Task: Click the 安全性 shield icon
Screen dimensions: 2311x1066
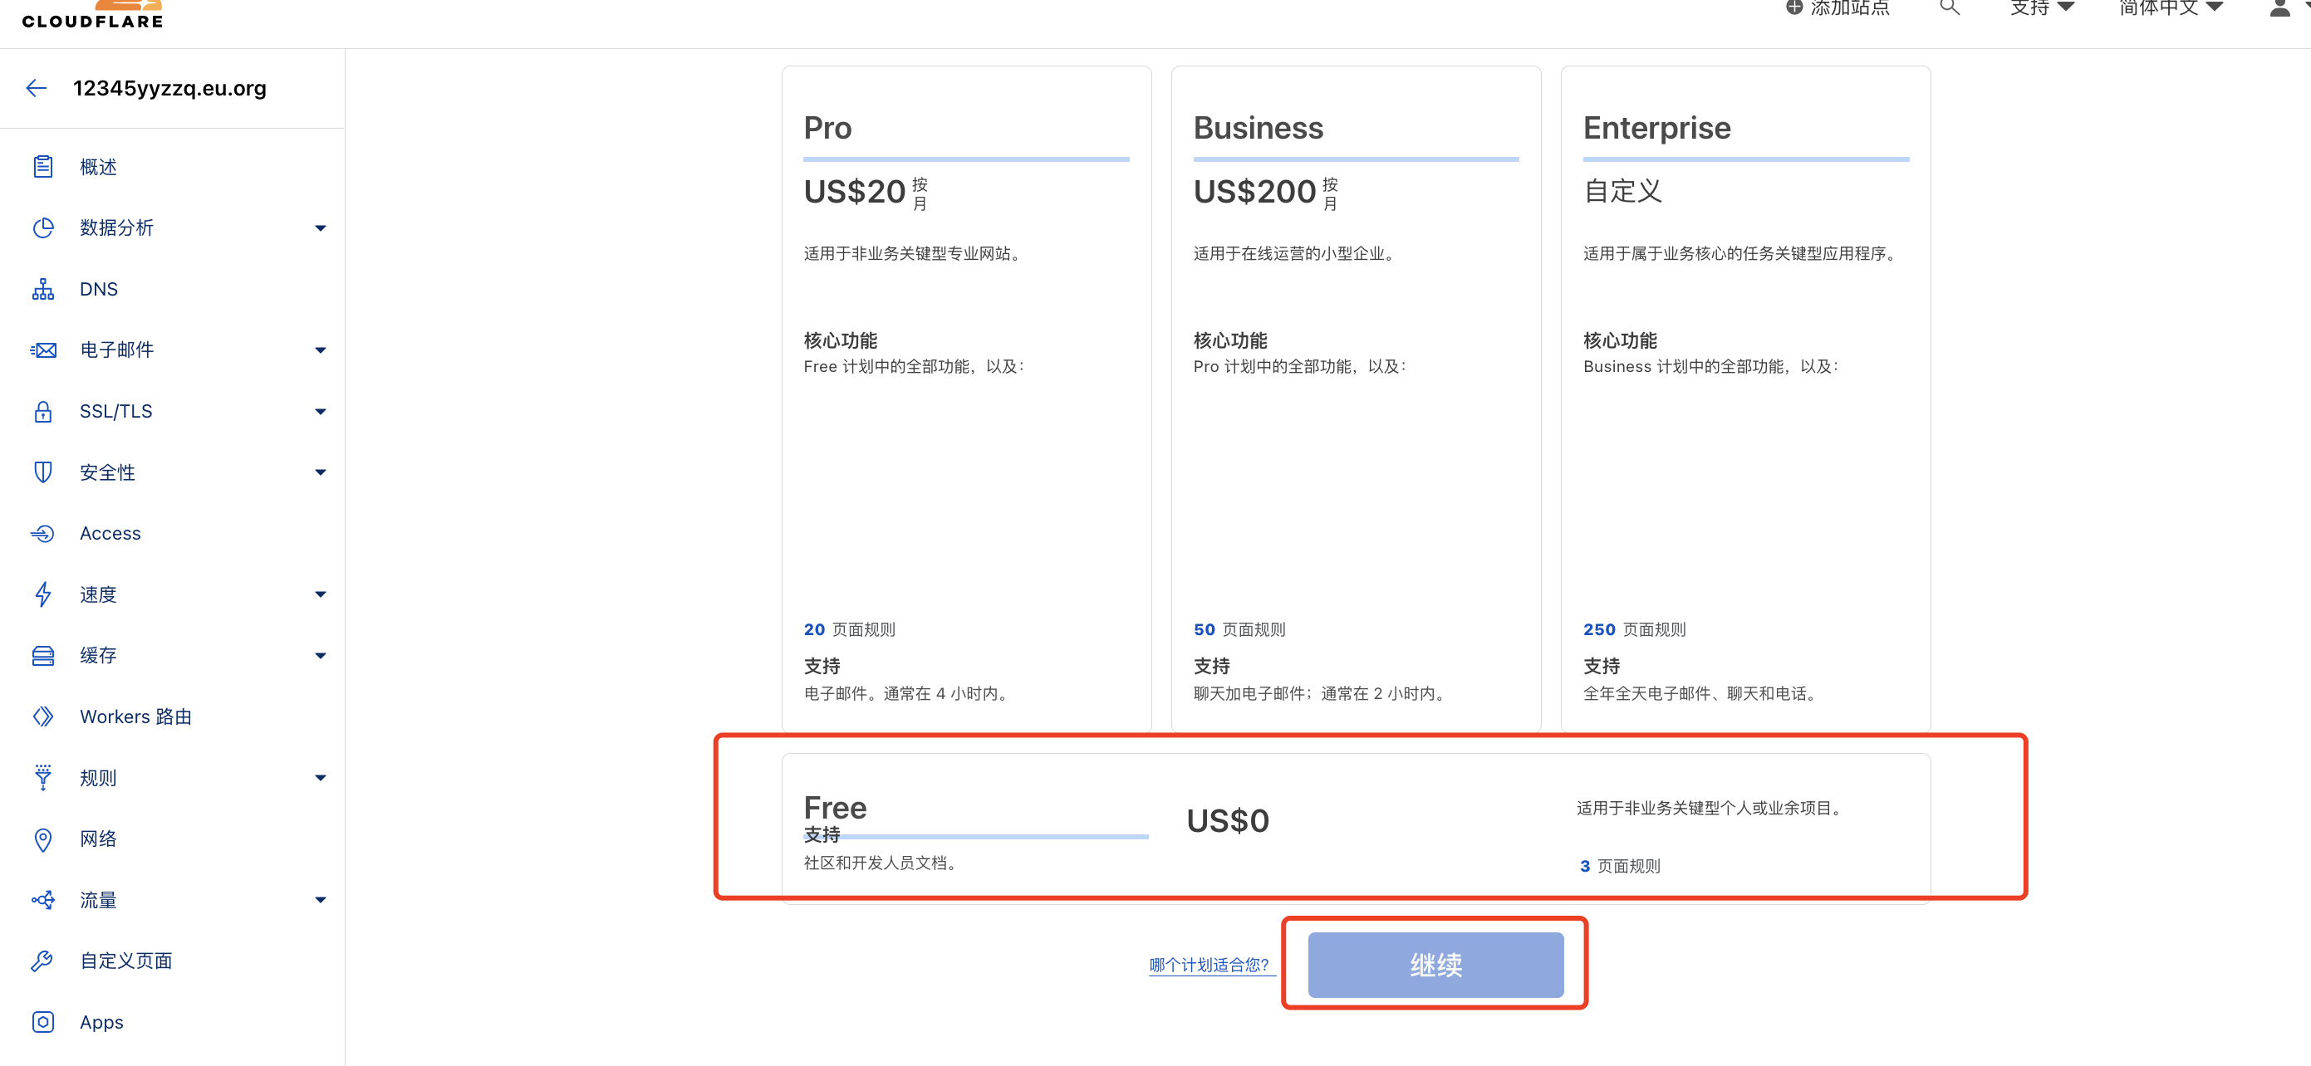Action: pos(42,472)
